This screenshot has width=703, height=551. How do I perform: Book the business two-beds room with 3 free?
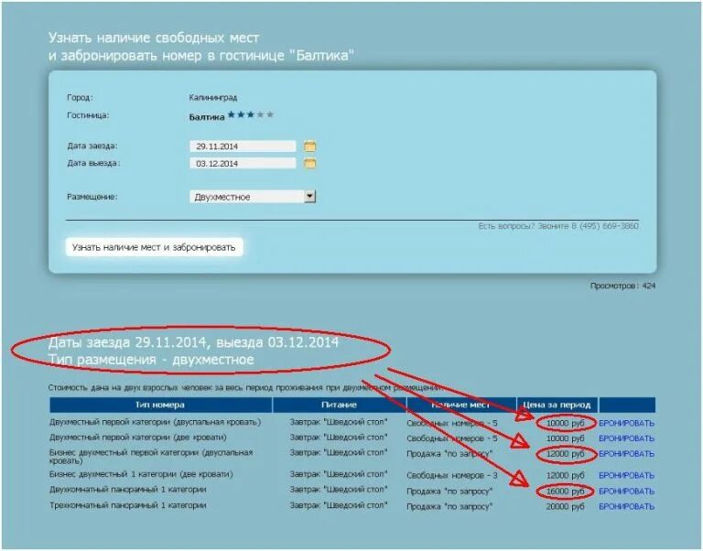pos(626,475)
